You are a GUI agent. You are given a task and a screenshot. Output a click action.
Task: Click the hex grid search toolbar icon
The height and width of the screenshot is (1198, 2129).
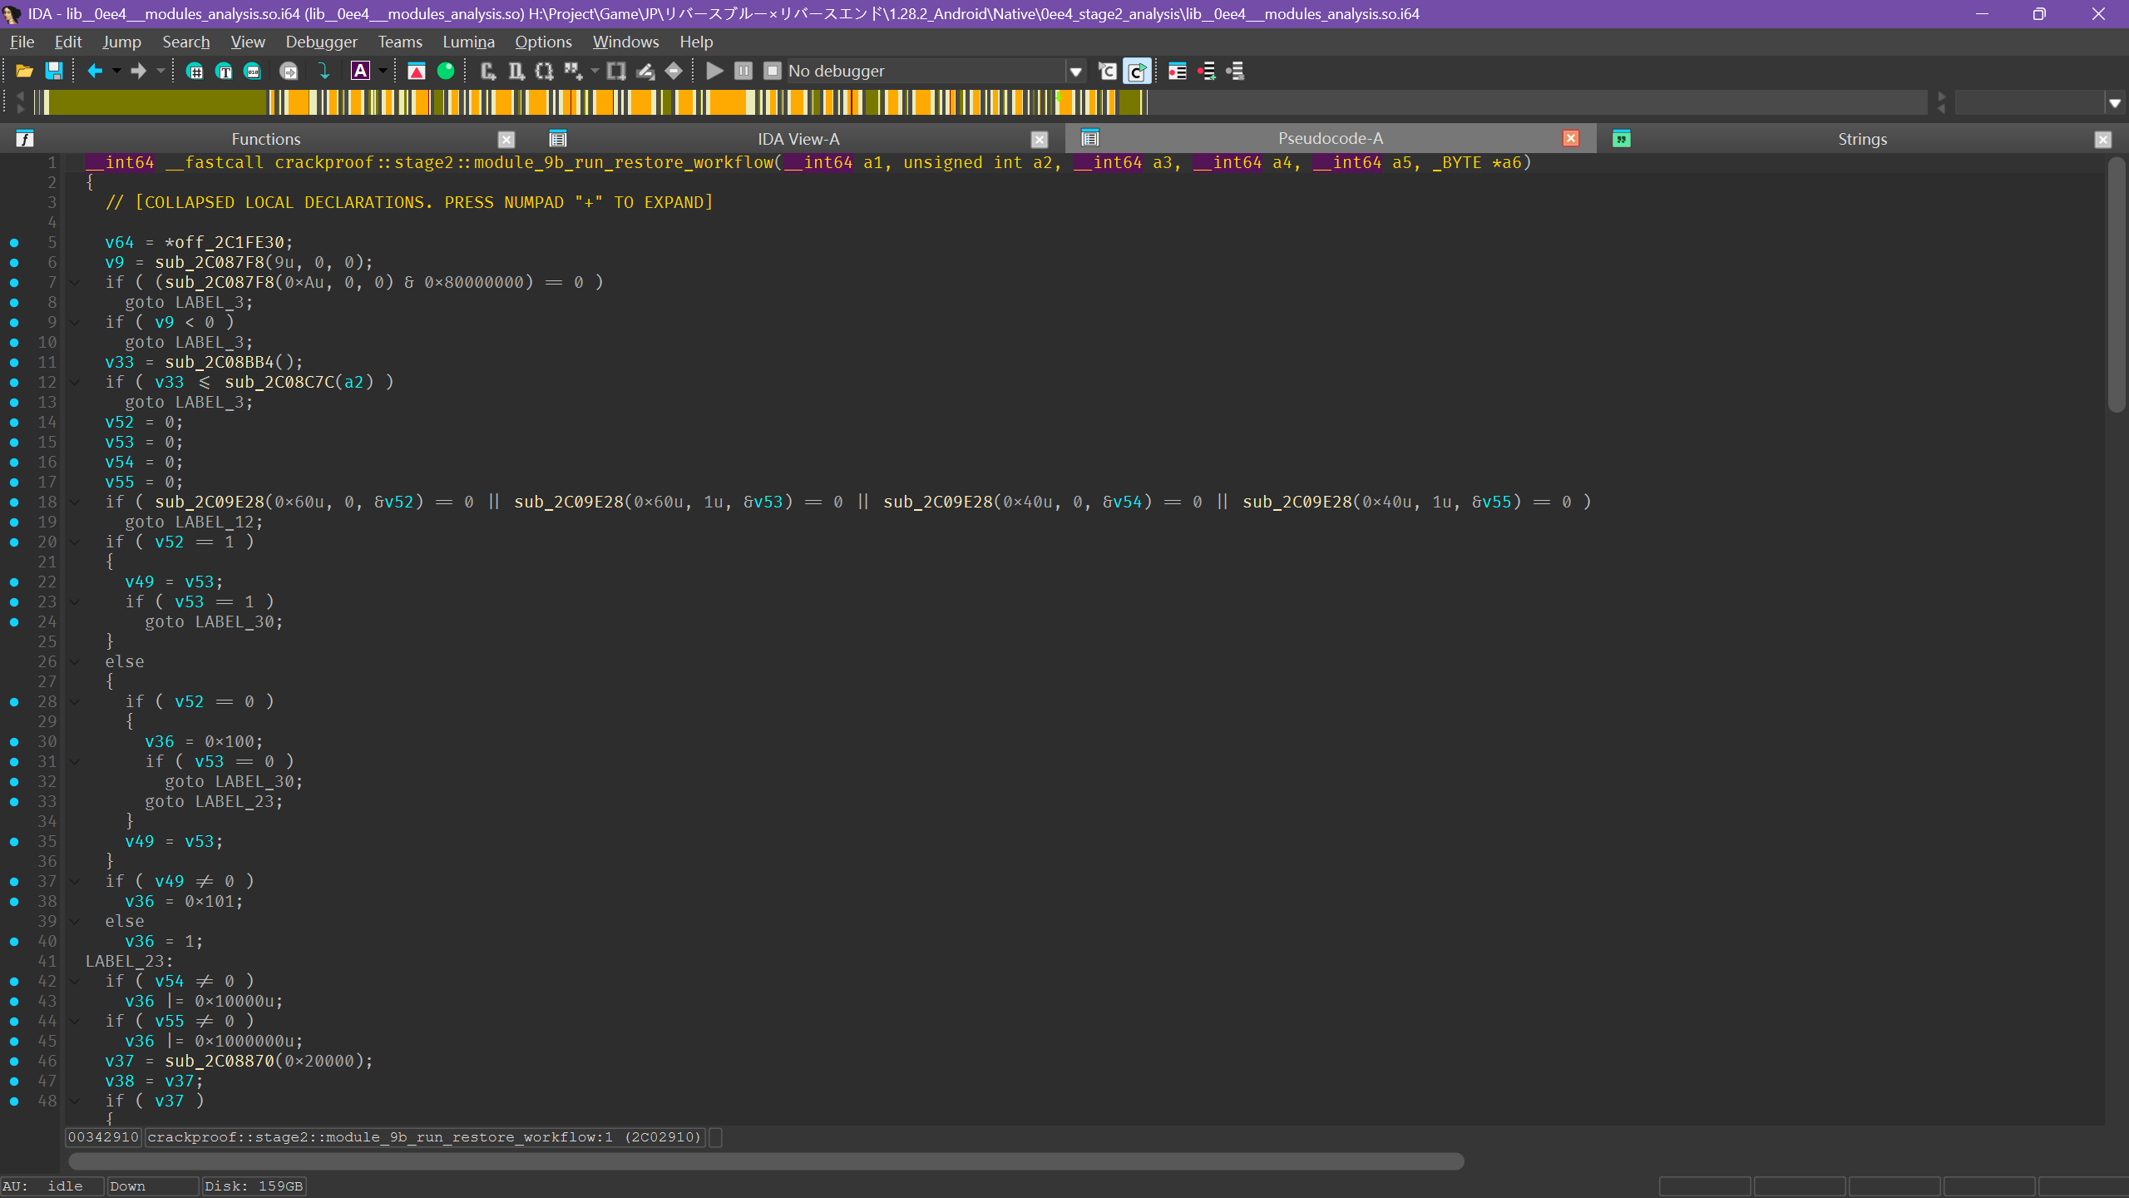pos(195,72)
